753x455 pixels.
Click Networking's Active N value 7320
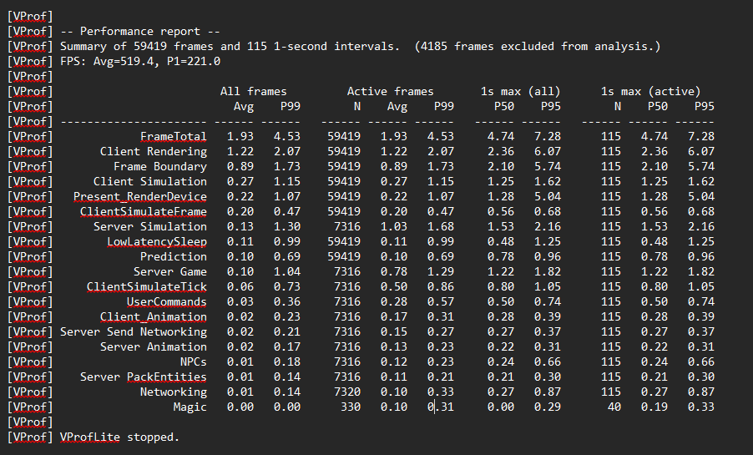point(347,392)
